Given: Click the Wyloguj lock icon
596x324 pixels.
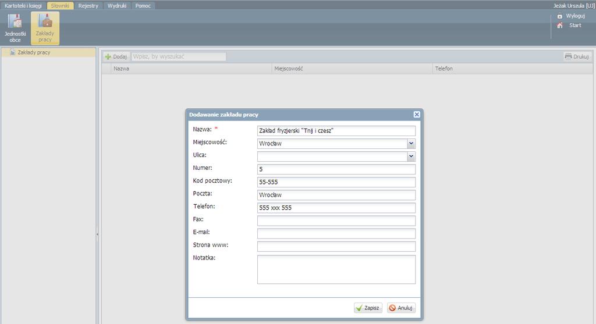Looking at the screenshot, I should pos(559,16).
